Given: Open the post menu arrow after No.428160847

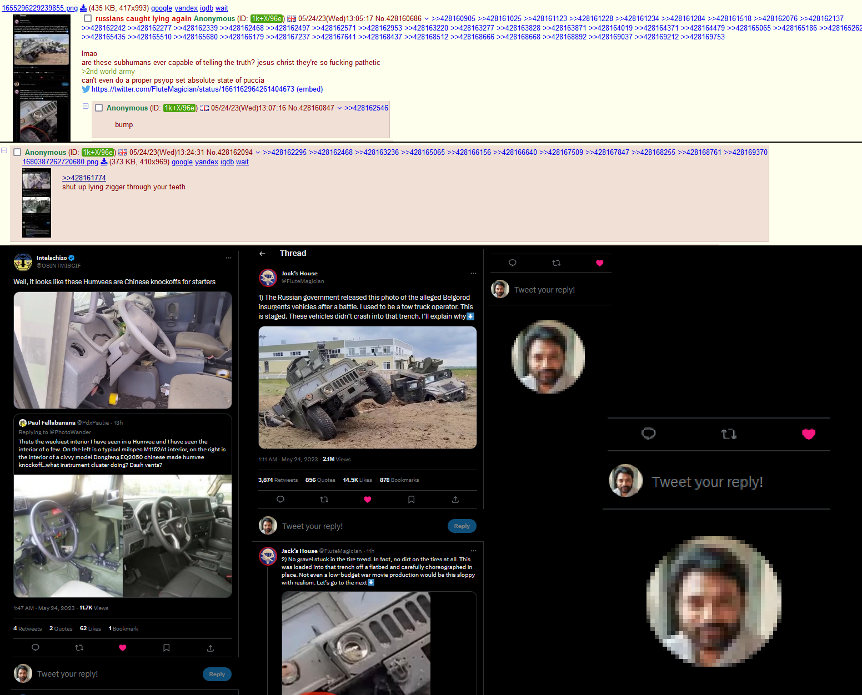Looking at the screenshot, I should click(x=339, y=108).
